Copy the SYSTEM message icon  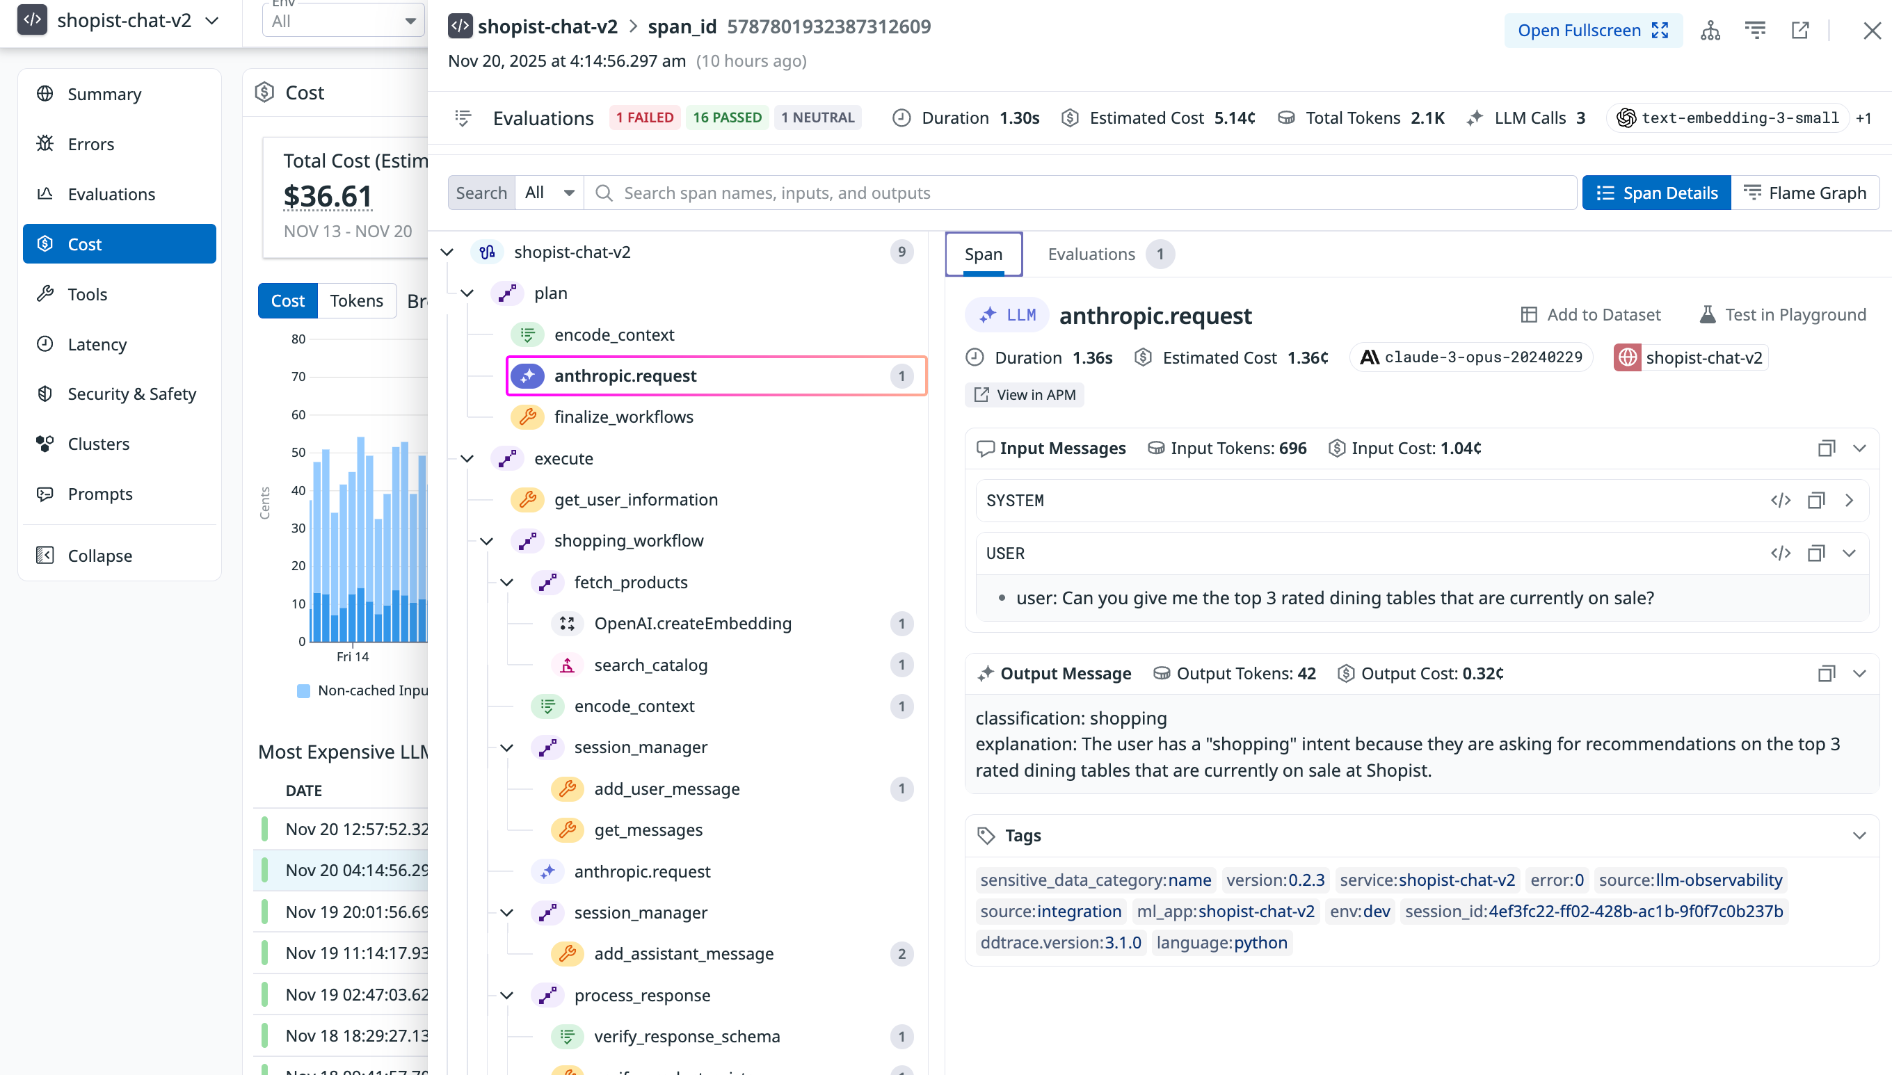(1816, 501)
